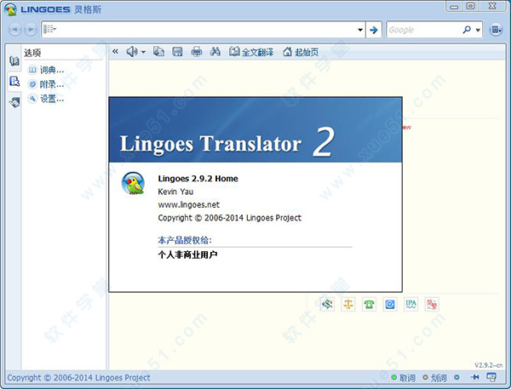Click the 个人非商业用户 license text
The height and width of the screenshot is (389, 511).
(x=187, y=255)
